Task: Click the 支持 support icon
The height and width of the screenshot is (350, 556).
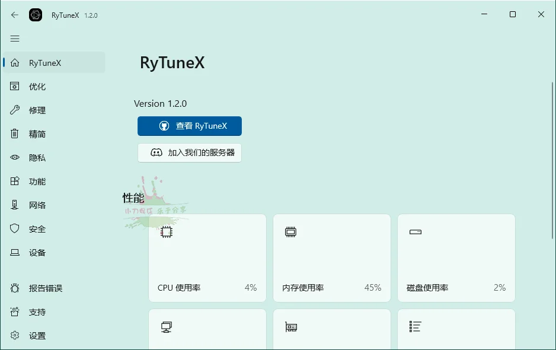Action: tap(15, 311)
